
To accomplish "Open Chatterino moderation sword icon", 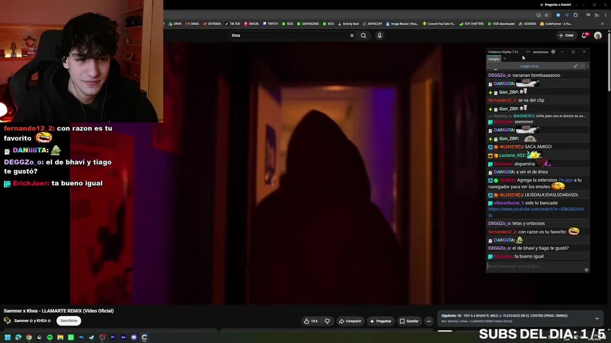I will coord(576,66).
